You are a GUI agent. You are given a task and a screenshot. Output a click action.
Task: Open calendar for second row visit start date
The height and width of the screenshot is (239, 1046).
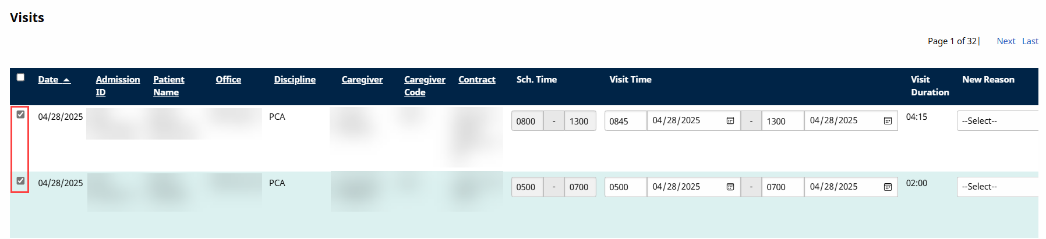[x=730, y=187]
